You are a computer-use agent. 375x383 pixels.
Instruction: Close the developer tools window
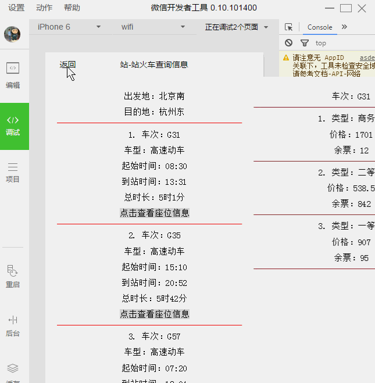click(362, 8)
